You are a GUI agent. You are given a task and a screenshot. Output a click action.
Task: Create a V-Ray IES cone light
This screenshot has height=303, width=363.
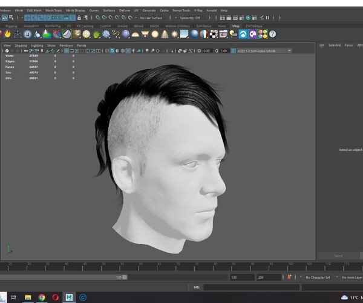[x=165, y=35]
